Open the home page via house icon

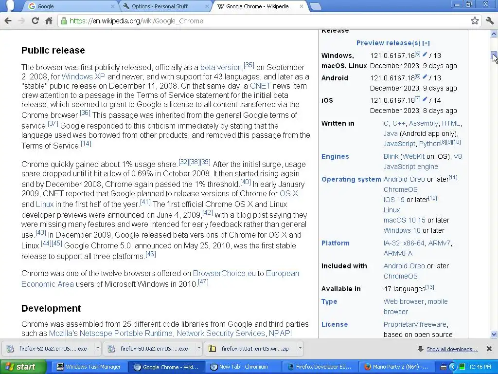(49, 21)
